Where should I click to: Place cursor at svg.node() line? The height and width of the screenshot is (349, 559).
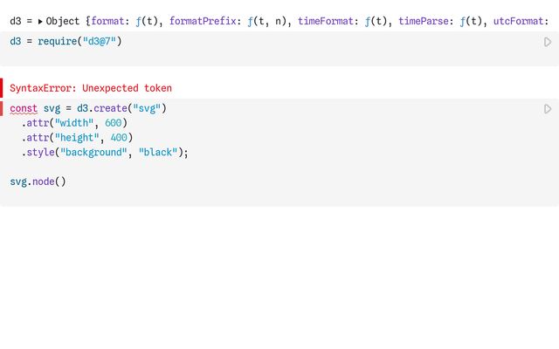38,181
